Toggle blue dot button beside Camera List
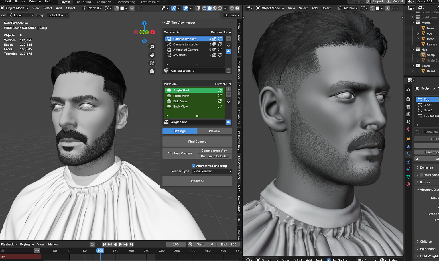This screenshot has height=261, width=439. pos(228,52)
